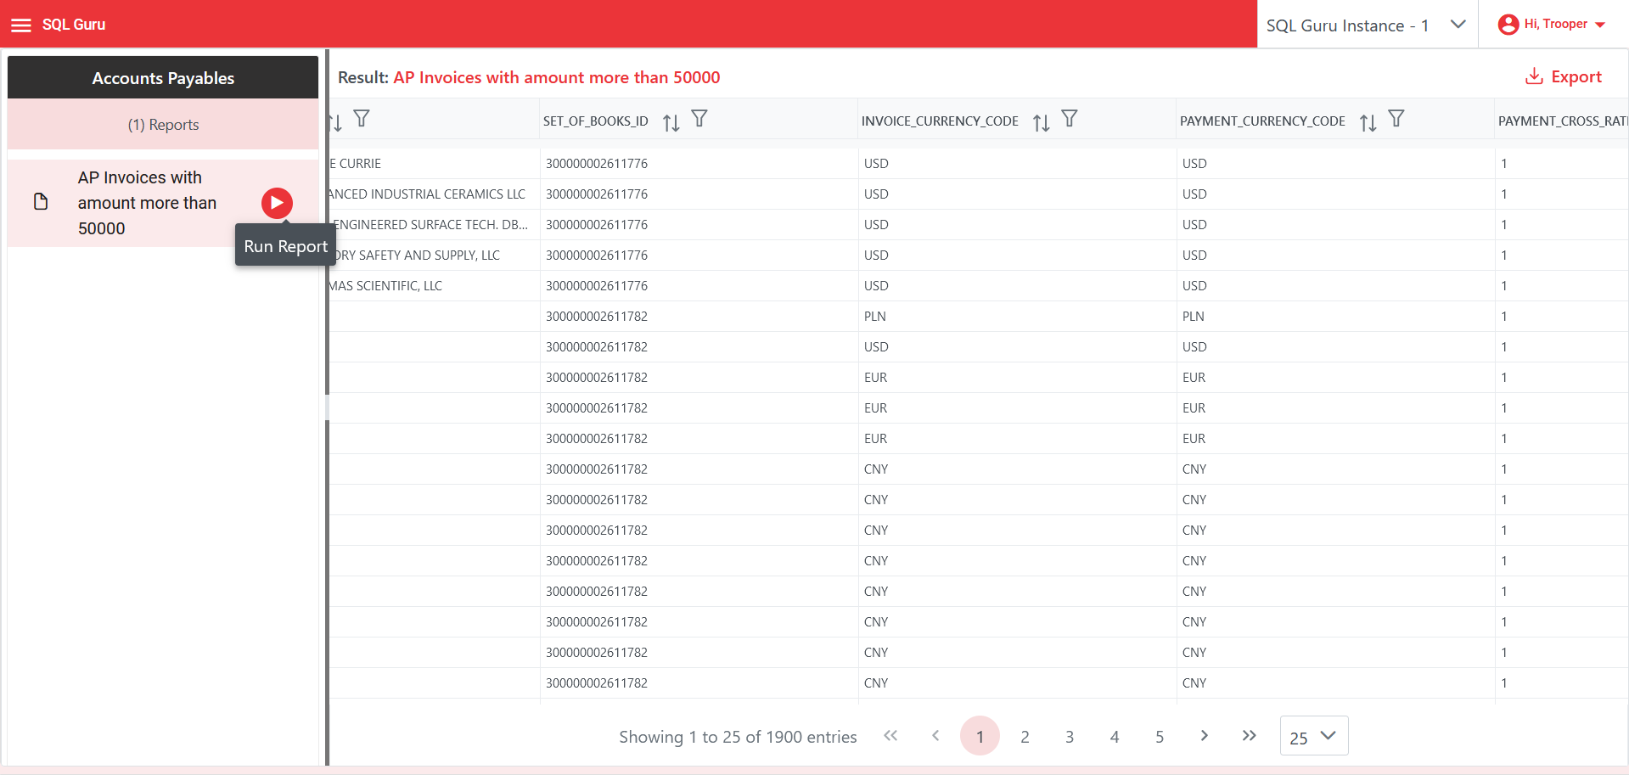This screenshot has width=1629, height=775.
Task: Go to results page 3
Action: [1070, 736]
